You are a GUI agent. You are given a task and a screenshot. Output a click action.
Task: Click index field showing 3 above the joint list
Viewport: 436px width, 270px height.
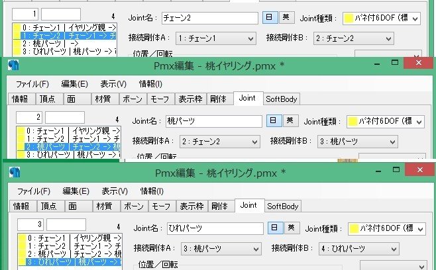click(30, 224)
